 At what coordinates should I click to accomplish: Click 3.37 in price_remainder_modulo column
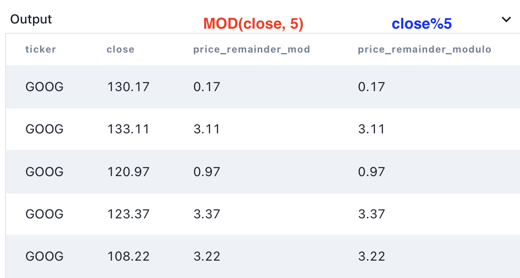tap(371, 214)
